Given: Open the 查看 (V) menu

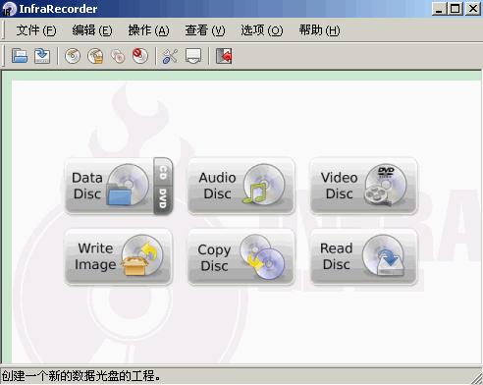Looking at the screenshot, I should tap(205, 30).
